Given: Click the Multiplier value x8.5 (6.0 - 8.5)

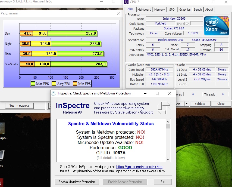Looking at the screenshot, I should tap(159, 74).
